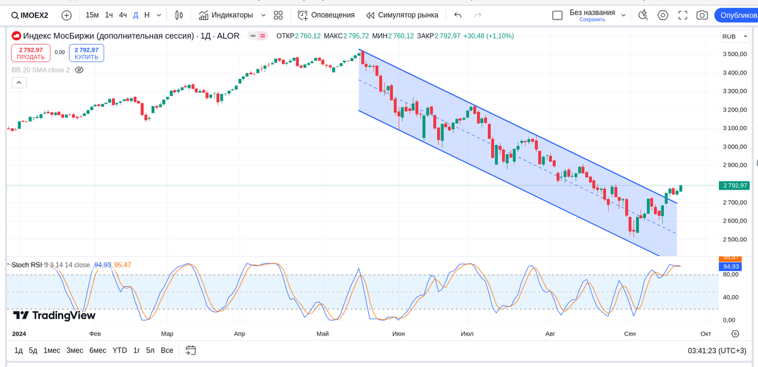Select the 4ч timeframe
The height and width of the screenshot is (367, 758).
[123, 15]
